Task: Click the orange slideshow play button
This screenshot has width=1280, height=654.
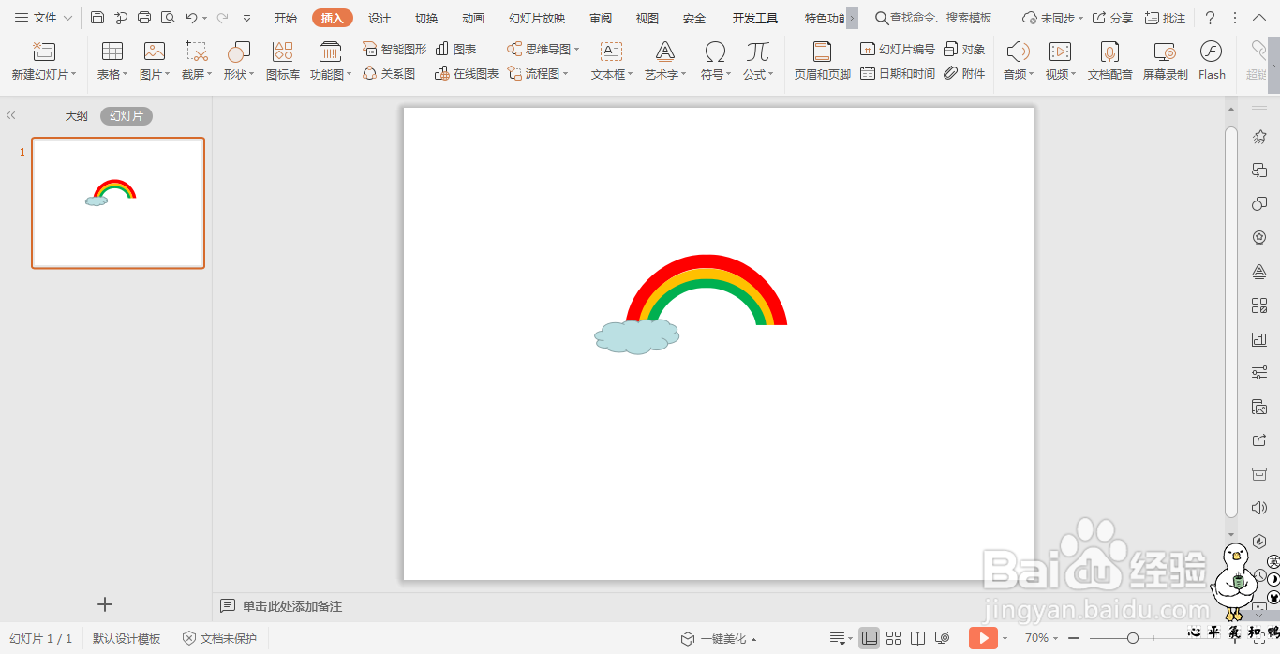Action: [983, 638]
